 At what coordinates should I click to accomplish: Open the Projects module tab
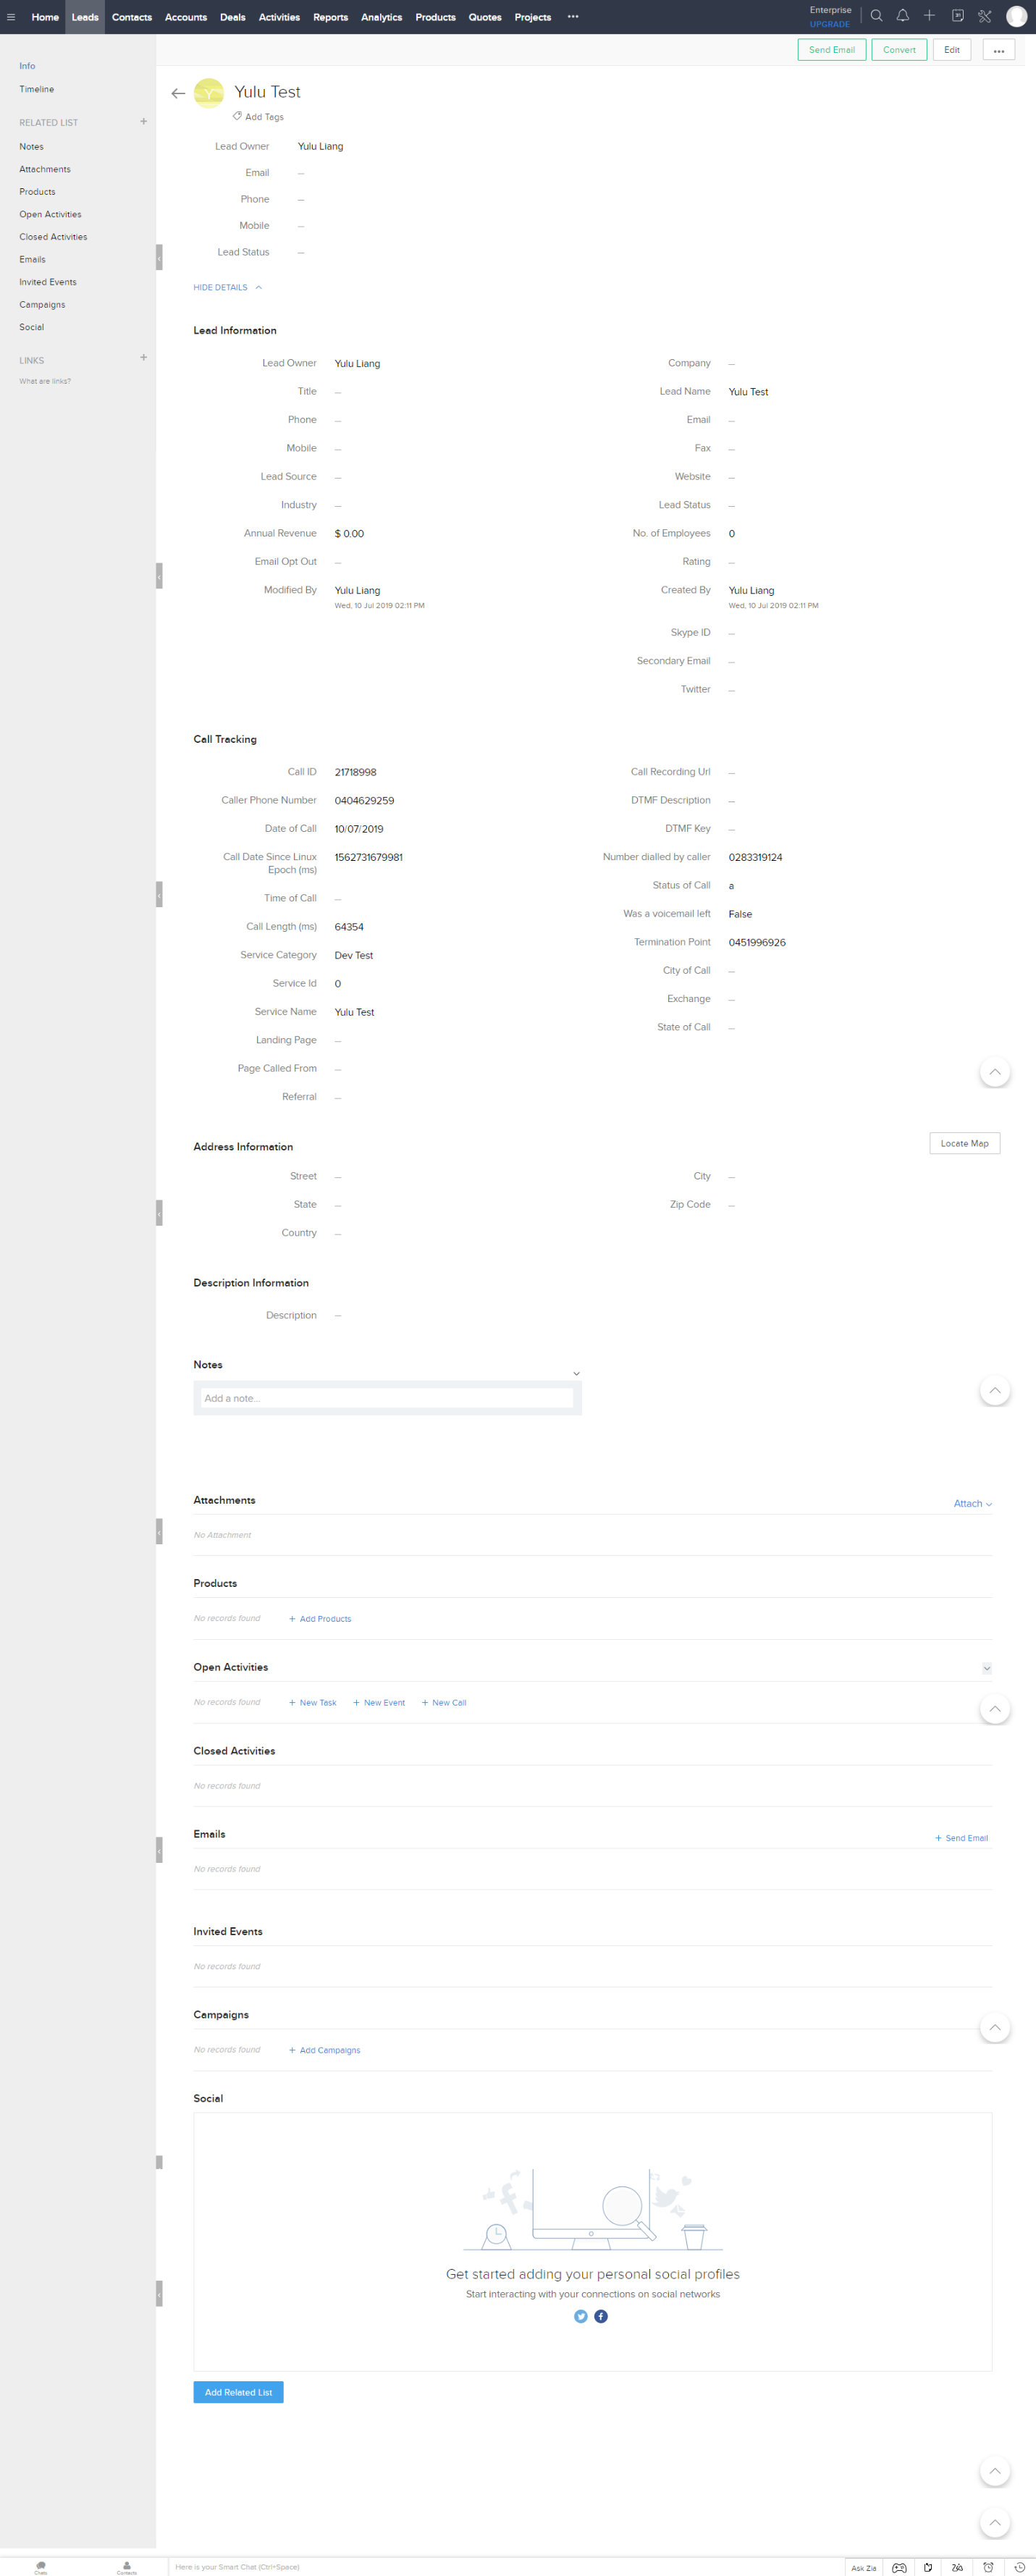tap(533, 17)
